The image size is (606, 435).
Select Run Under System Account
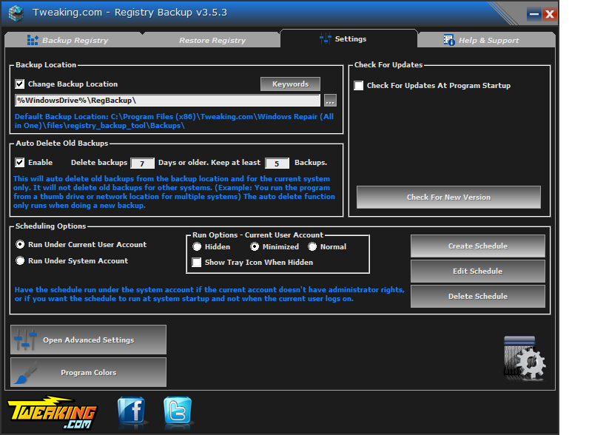(21, 261)
